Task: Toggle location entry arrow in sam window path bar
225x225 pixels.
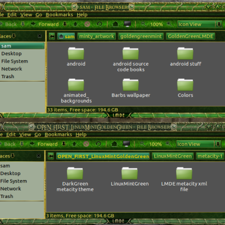Action: 52,36
